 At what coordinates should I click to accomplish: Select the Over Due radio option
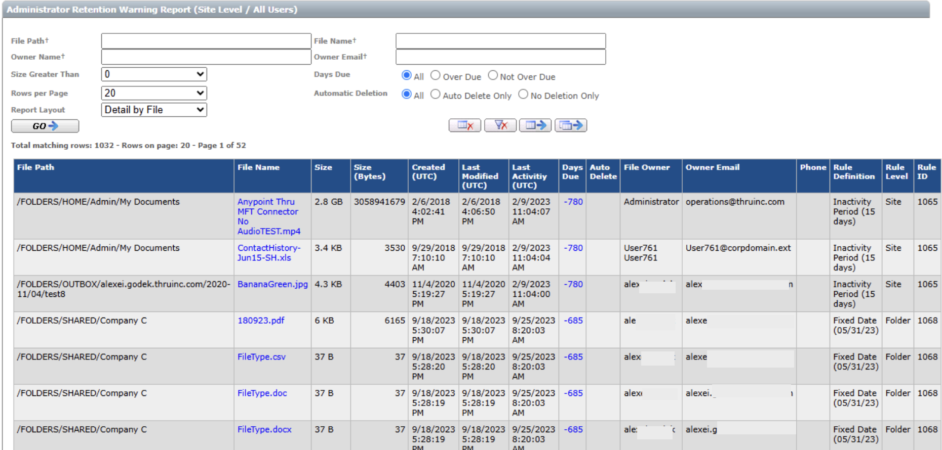point(436,75)
